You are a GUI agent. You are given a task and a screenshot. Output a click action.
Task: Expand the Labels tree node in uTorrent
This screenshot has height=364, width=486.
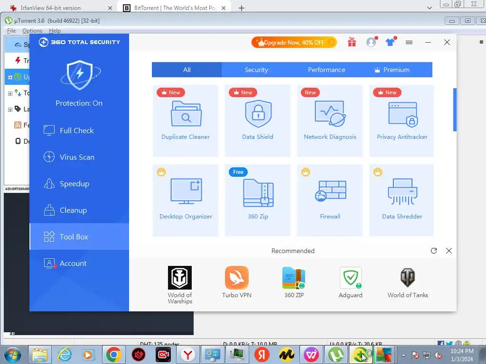[x=10, y=109]
